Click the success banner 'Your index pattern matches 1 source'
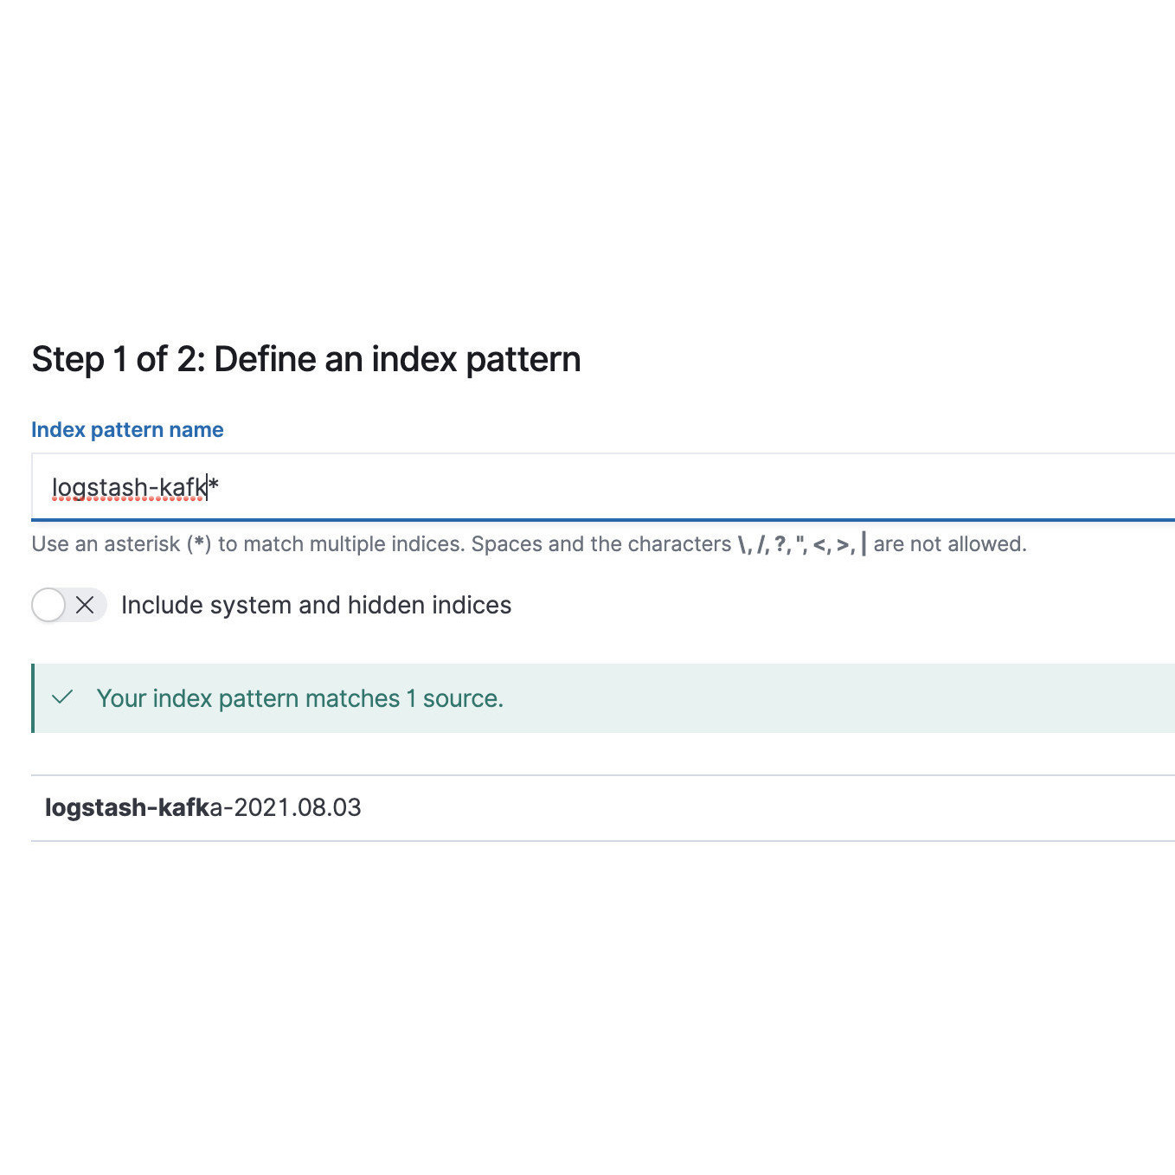 (x=301, y=697)
